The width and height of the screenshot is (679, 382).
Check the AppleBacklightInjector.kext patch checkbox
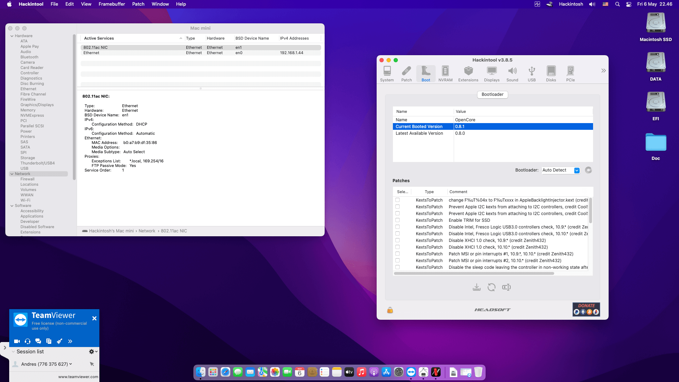[397, 200]
